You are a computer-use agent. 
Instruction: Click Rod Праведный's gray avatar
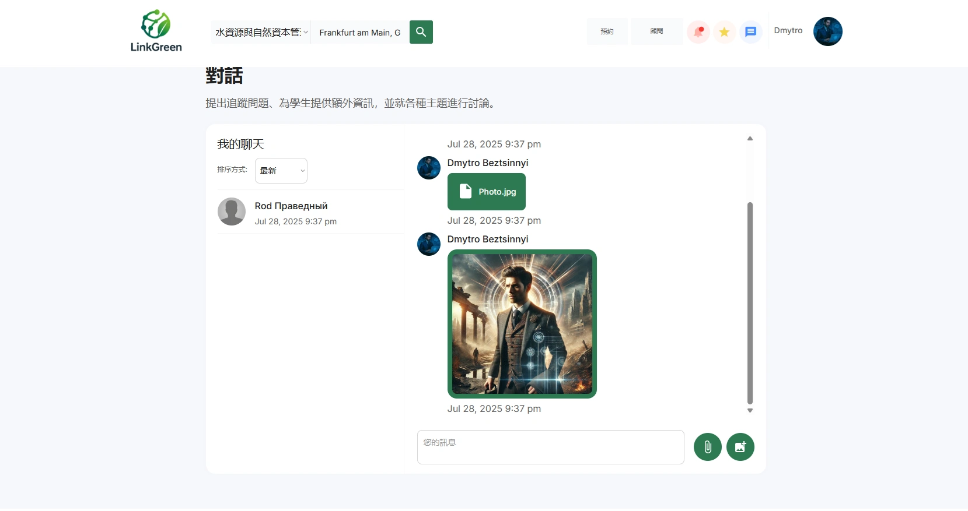(x=232, y=212)
